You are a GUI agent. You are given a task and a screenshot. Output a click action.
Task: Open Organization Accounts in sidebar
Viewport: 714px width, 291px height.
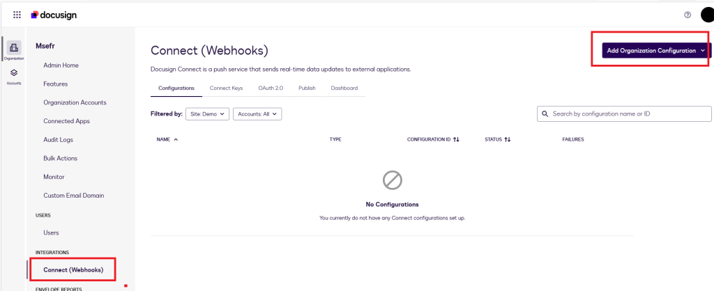pyautogui.click(x=75, y=103)
